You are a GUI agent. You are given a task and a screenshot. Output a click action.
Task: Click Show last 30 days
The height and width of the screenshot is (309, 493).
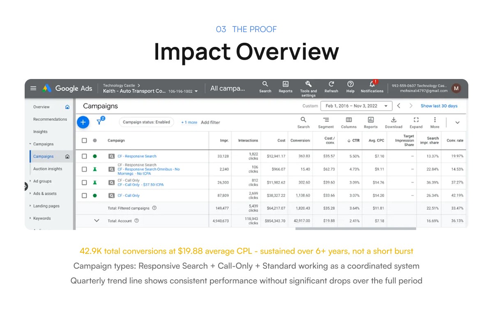[x=439, y=106]
